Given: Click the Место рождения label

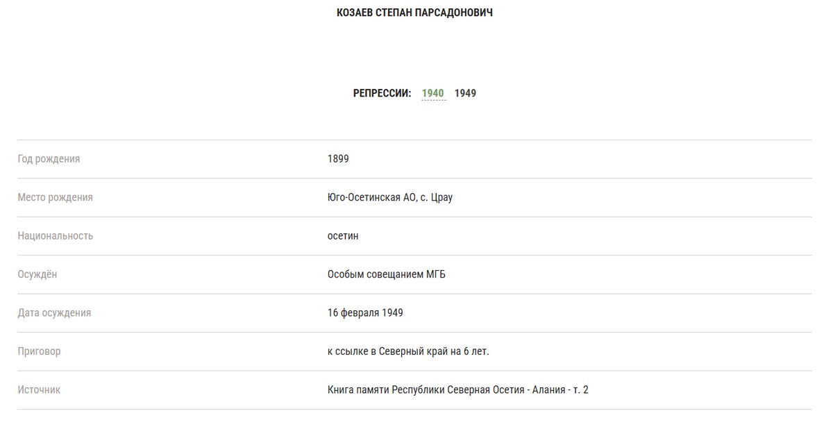Looking at the screenshot, I should (x=55, y=197).
